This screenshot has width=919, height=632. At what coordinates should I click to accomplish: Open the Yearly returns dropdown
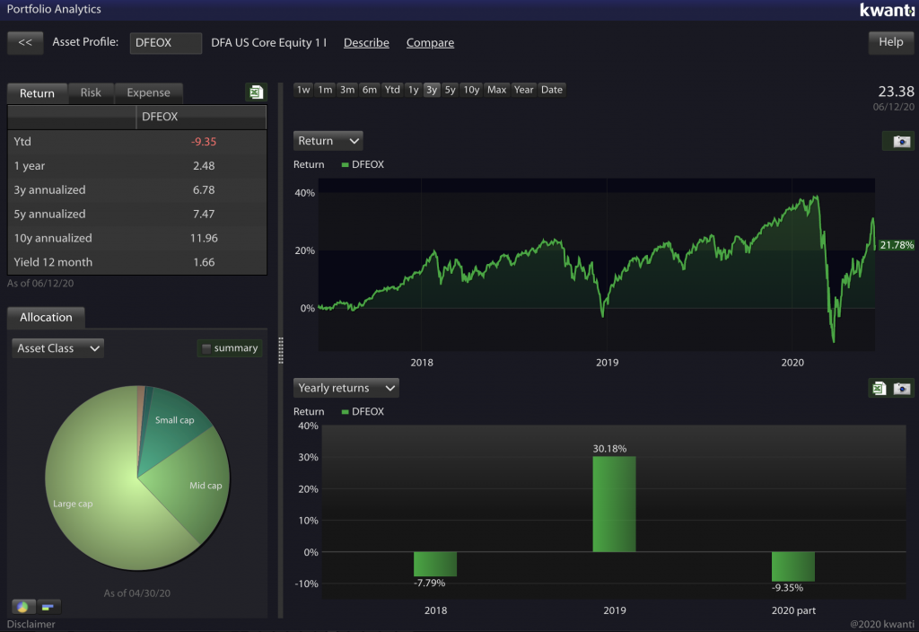click(x=346, y=388)
